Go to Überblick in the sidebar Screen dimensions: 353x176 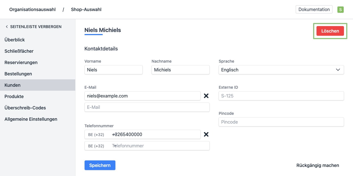[x=15, y=40]
